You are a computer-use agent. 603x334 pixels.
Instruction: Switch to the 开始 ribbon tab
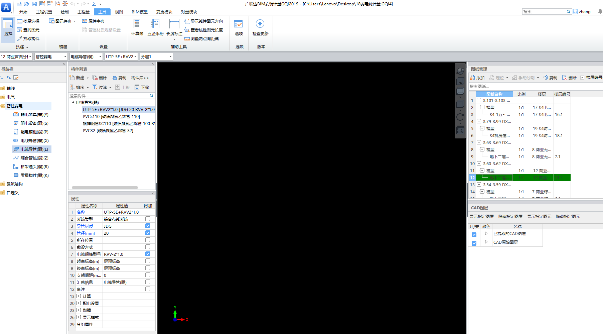tap(23, 12)
